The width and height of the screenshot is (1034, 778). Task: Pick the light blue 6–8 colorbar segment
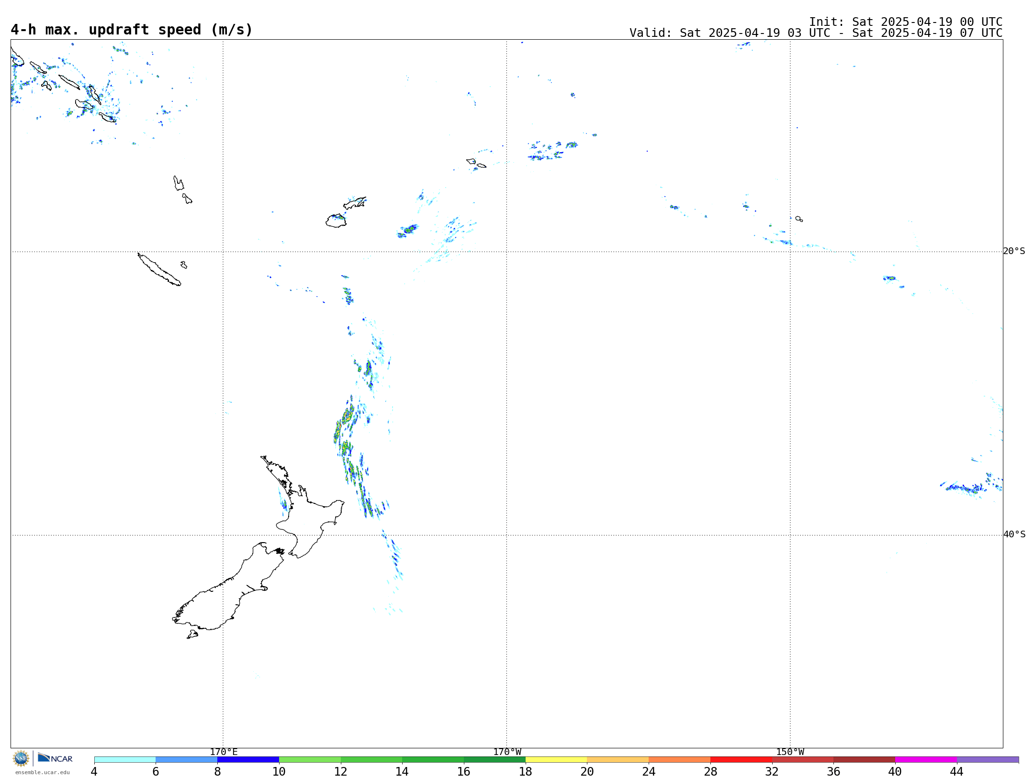tap(187, 760)
